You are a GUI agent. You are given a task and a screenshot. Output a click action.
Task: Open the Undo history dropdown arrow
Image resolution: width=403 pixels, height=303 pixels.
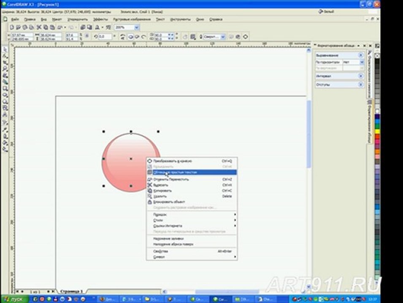(x=65, y=27)
